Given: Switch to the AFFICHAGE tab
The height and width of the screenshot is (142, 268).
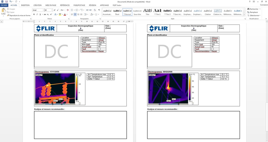Looking at the screenshot, I should [104, 5].
